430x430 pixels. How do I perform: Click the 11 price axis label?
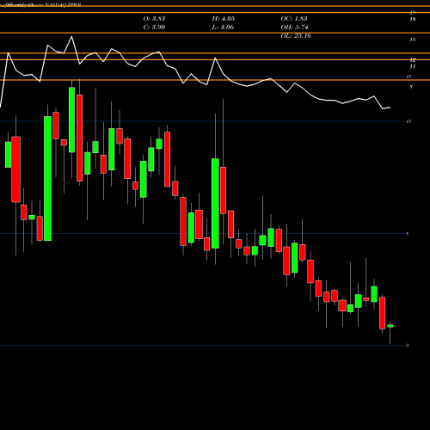click(413, 66)
